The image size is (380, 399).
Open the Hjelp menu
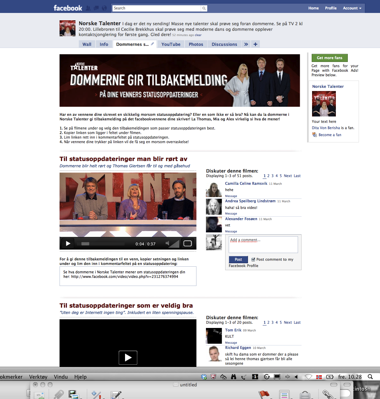81,377
